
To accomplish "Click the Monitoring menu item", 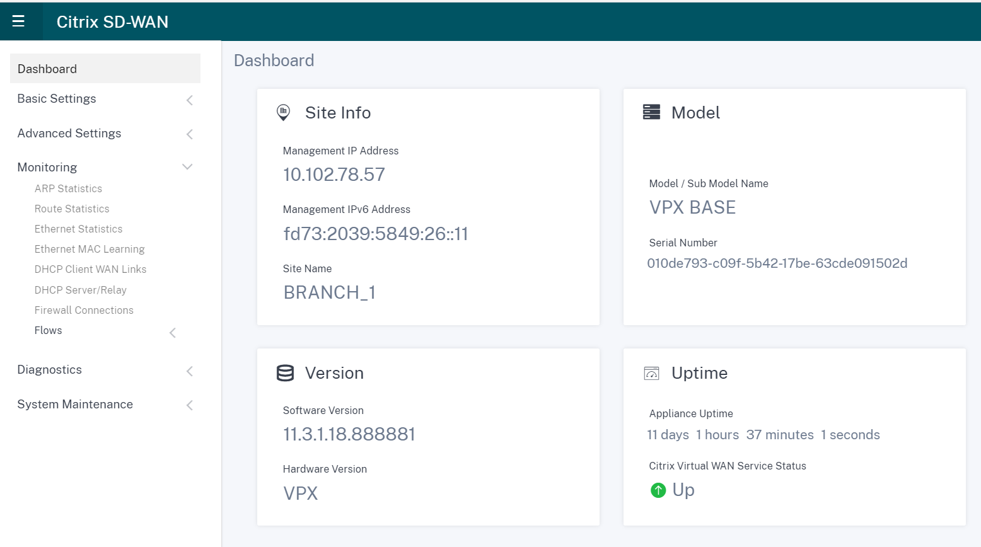I will tap(47, 168).
